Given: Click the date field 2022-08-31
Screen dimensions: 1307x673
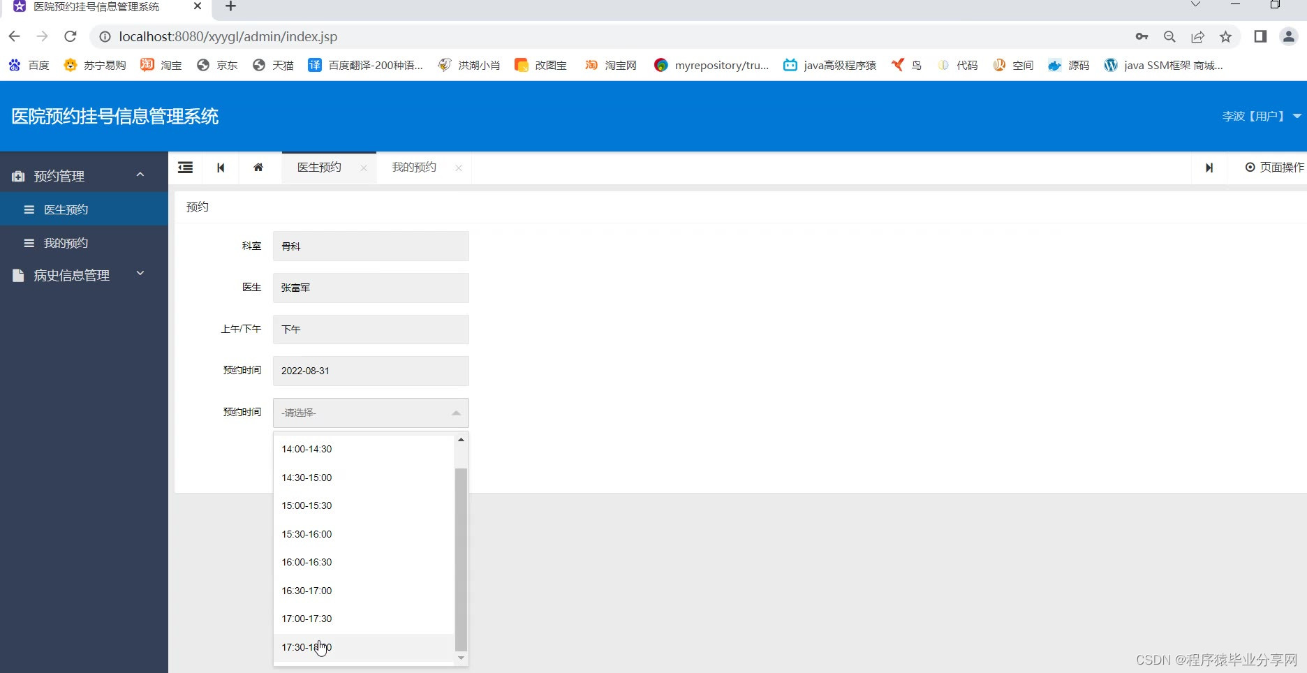Looking at the screenshot, I should (371, 371).
